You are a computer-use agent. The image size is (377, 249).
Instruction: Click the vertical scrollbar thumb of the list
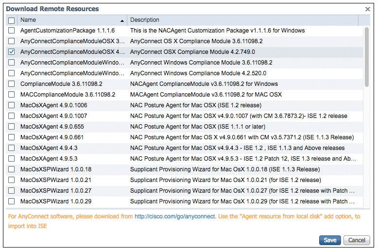[x=366, y=57]
